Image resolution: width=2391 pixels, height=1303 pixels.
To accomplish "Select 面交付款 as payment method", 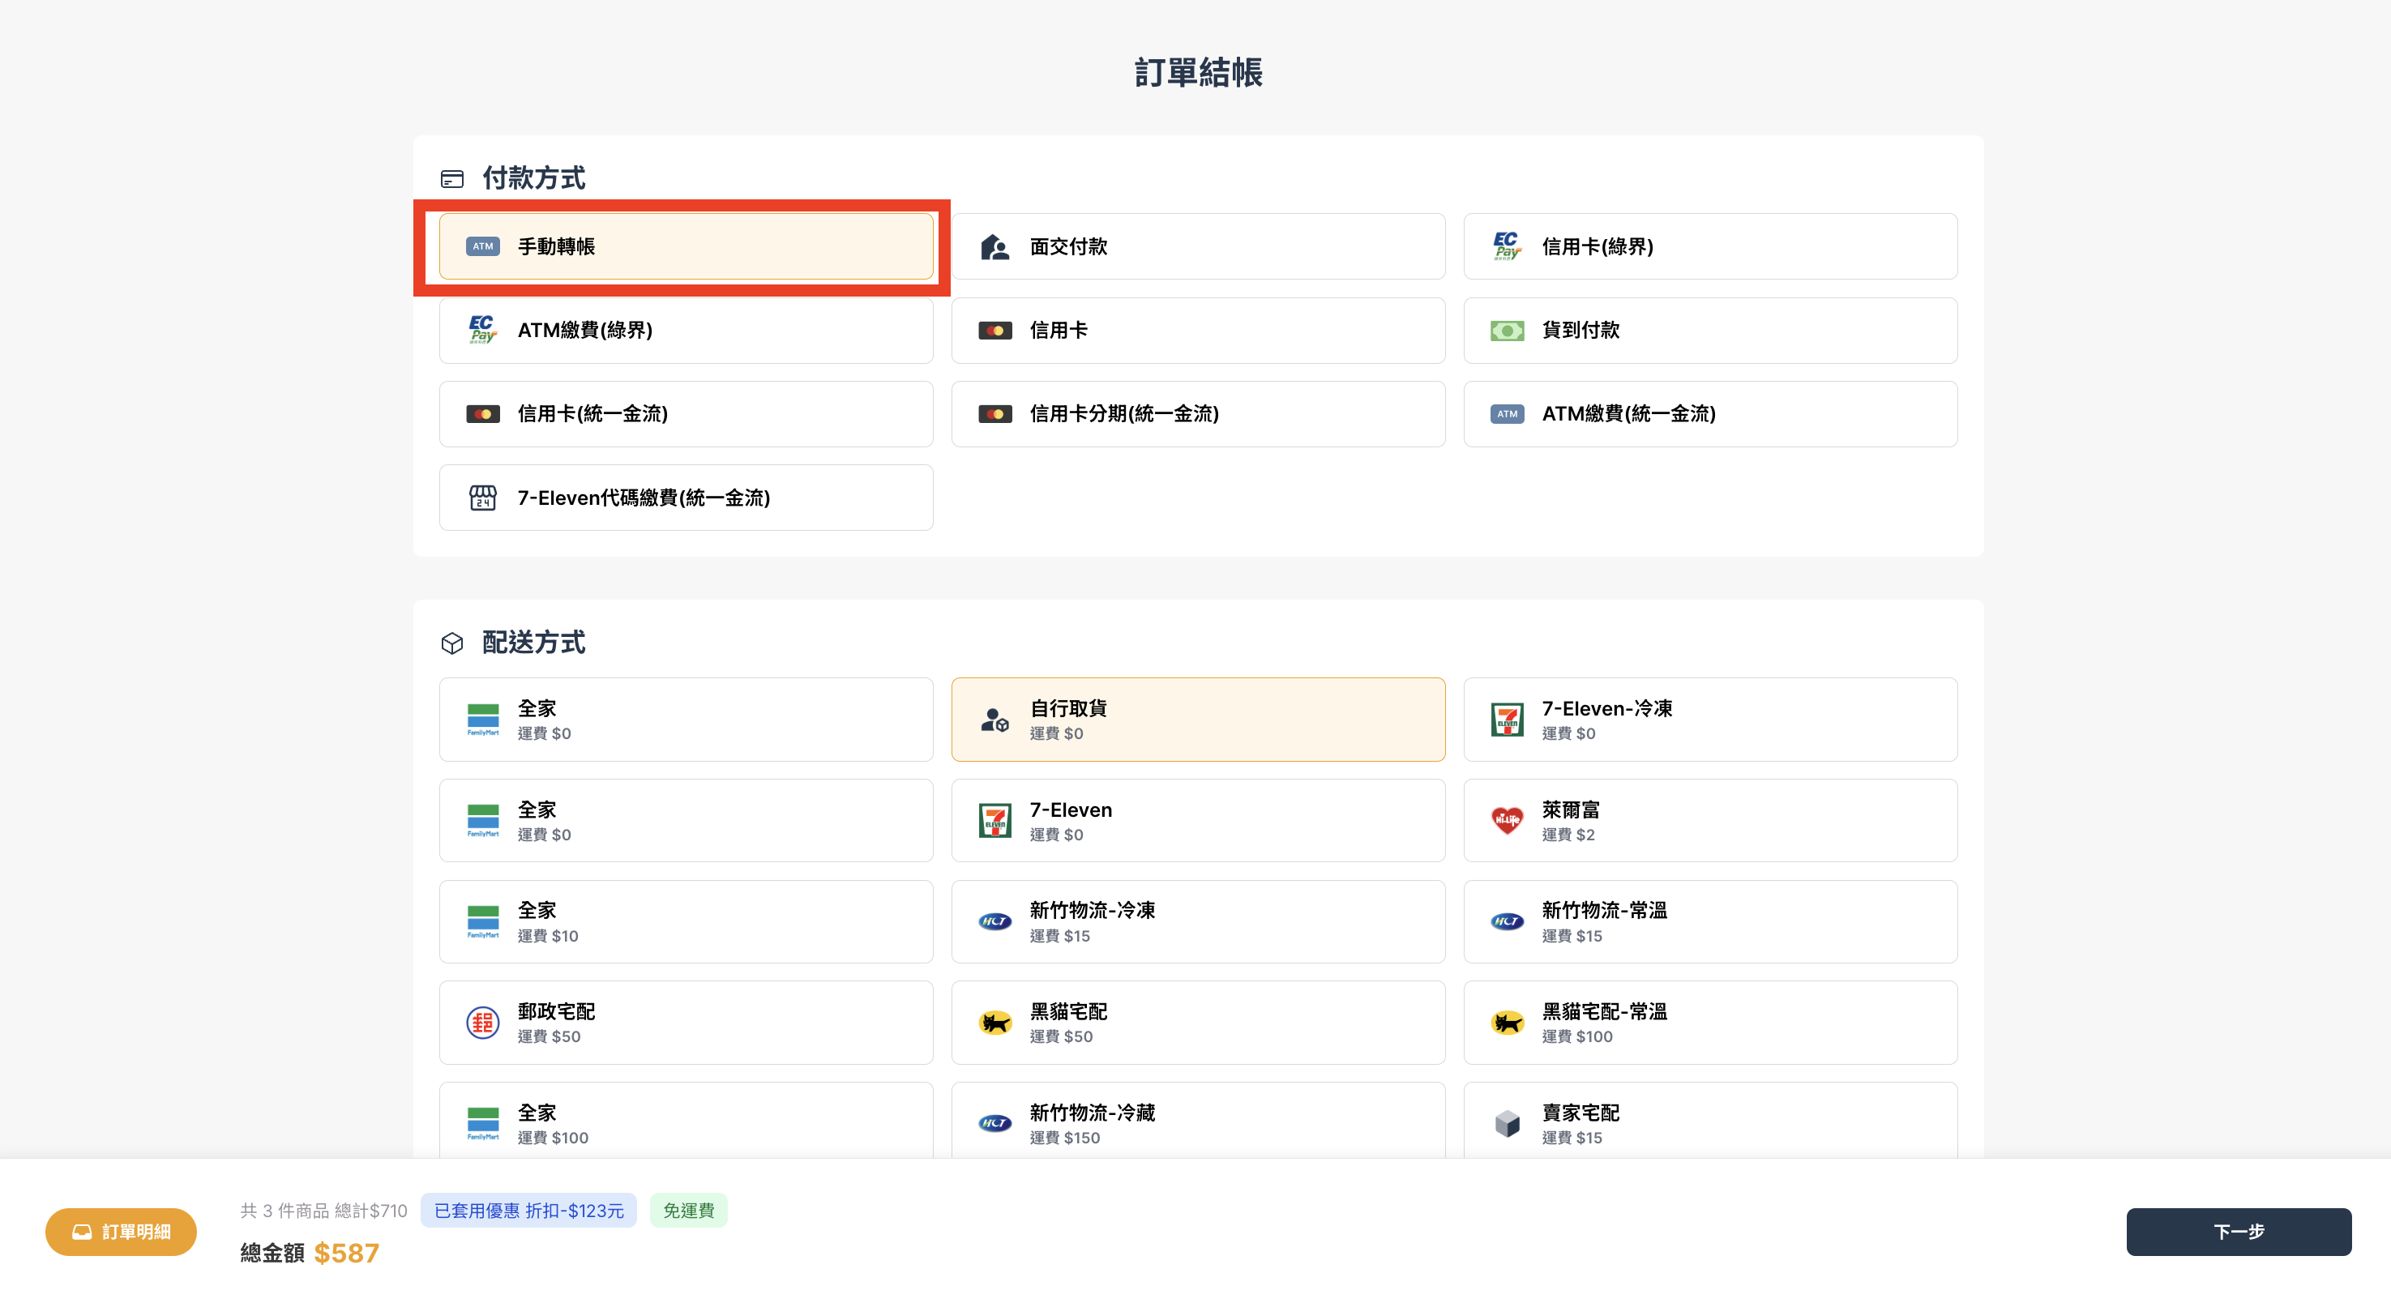I will click(1197, 246).
